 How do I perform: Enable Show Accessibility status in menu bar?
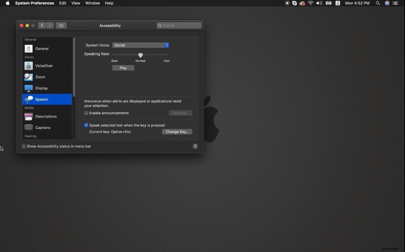click(23, 146)
